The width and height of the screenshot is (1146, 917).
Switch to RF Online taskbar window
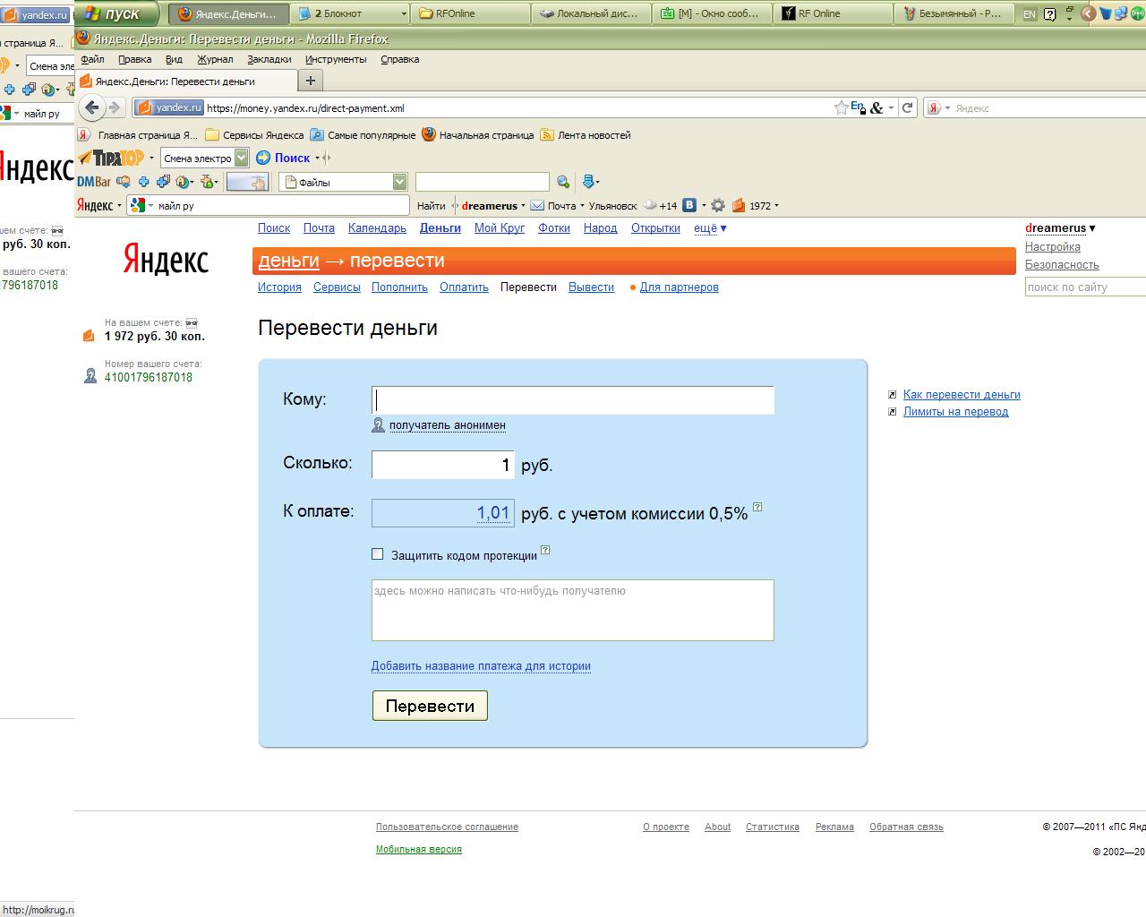coord(833,13)
